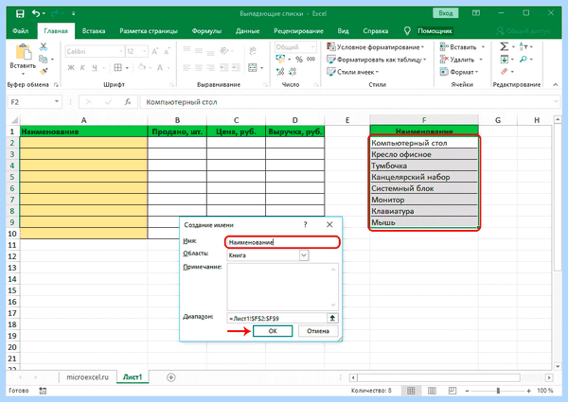Click the Помощник lightbulb icon

point(407,31)
